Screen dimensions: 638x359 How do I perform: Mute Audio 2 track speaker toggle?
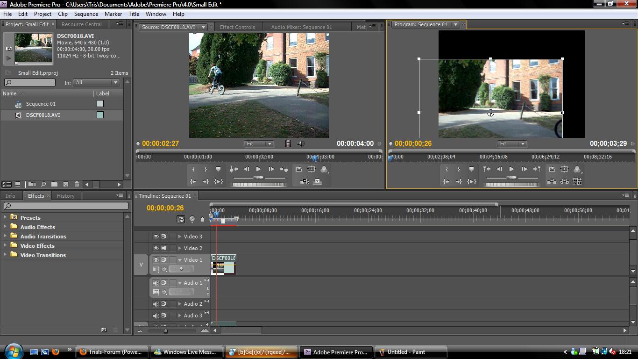tap(156, 304)
